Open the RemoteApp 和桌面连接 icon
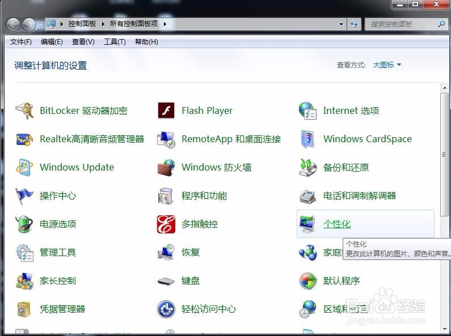The image size is (451, 336). (166, 139)
